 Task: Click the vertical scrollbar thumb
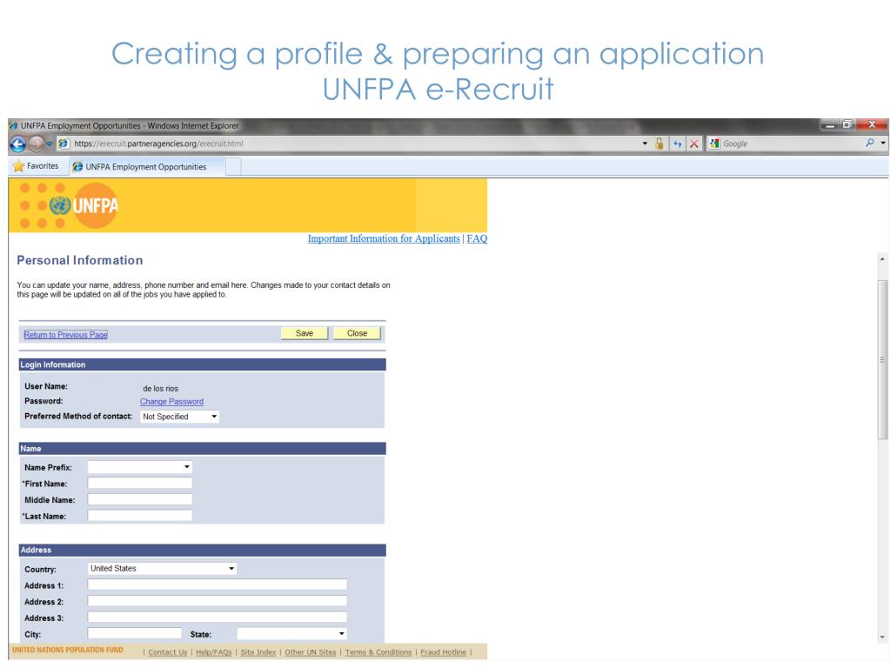[x=882, y=359]
